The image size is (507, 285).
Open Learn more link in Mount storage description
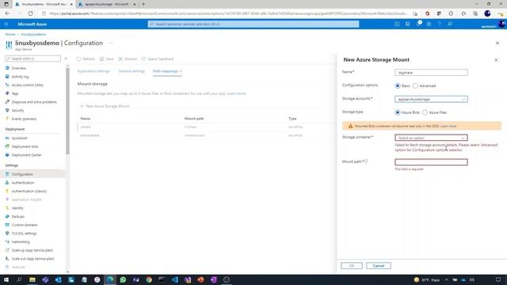click(236, 93)
